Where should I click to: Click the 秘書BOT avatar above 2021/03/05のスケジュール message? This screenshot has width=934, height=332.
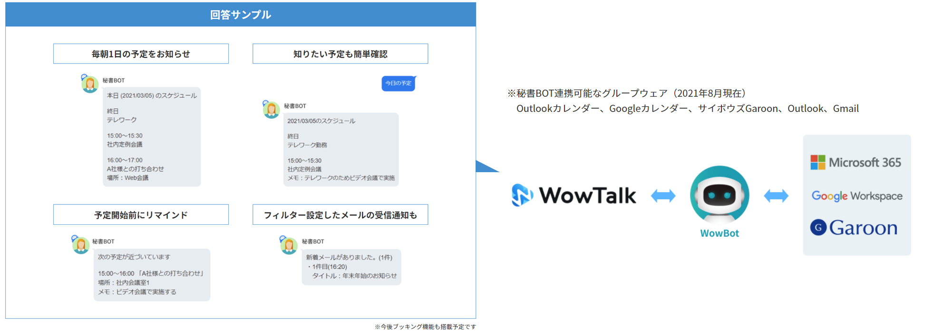(x=271, y=109)
